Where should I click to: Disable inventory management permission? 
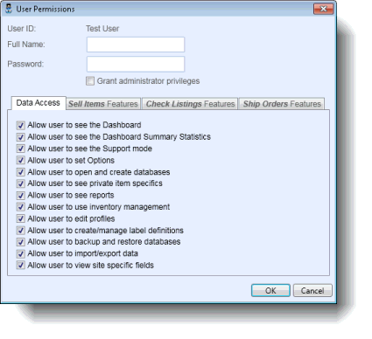[x=20, y=207]
